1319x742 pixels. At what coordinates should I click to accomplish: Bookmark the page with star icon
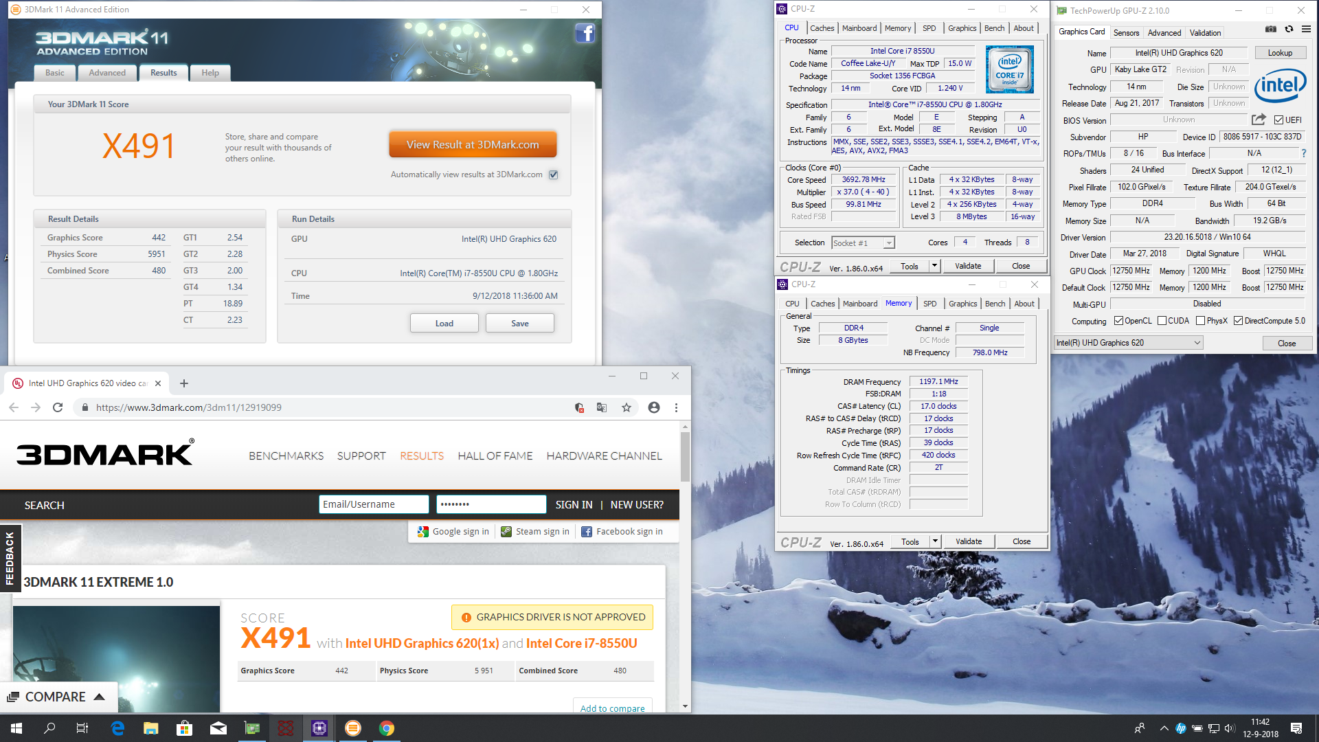(x=626, y=407)
